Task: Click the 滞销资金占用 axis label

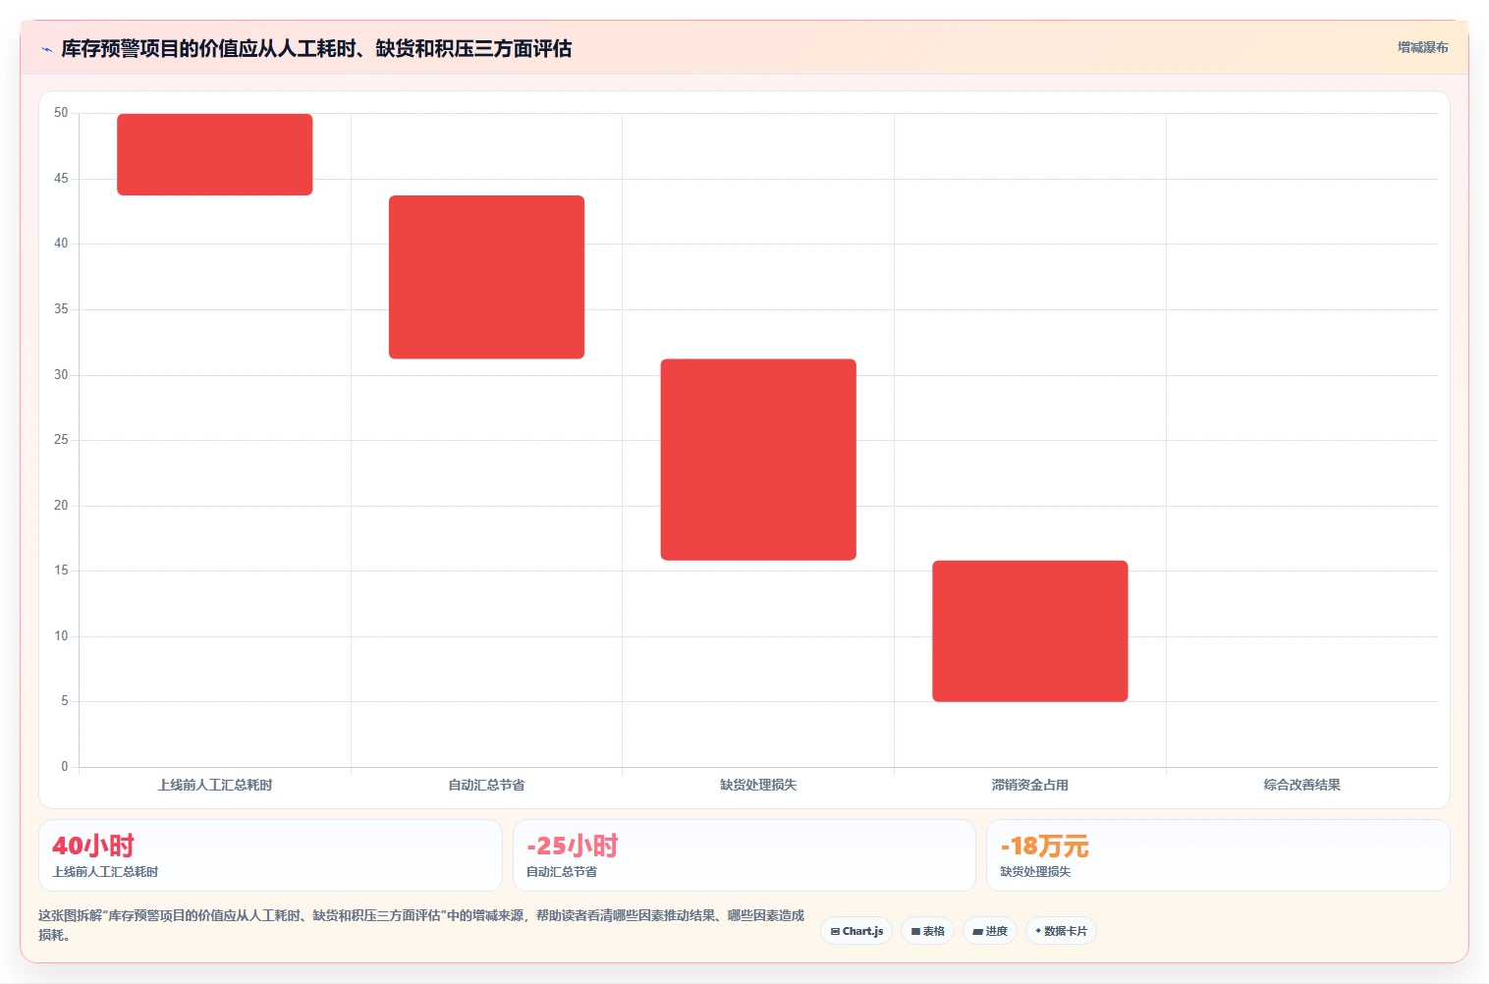Action: coord(1030,785)
